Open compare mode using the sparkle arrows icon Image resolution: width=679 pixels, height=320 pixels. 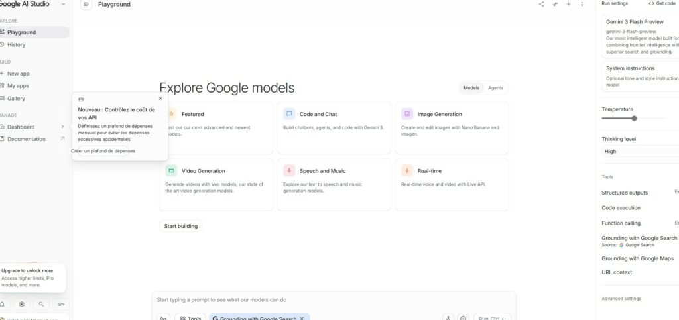point(555,5)
